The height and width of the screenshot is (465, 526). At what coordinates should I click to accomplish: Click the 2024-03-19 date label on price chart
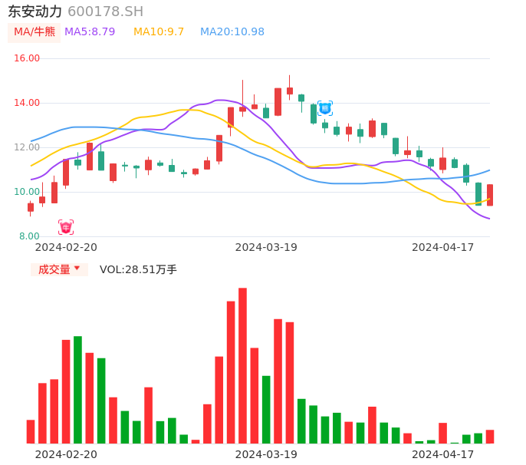click(x=266, y=247)
